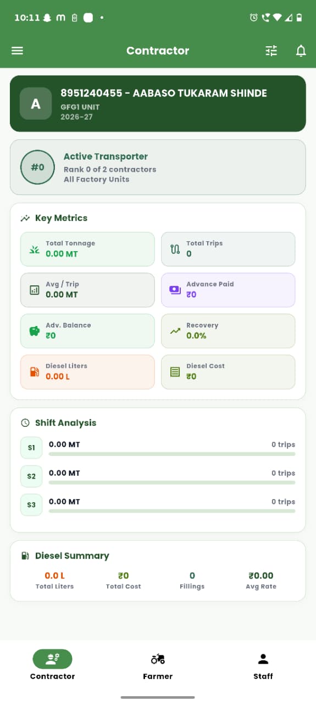Screen dimensions: 316x705
Task: Switch to the Farmer tab
Action: point(158,665)
